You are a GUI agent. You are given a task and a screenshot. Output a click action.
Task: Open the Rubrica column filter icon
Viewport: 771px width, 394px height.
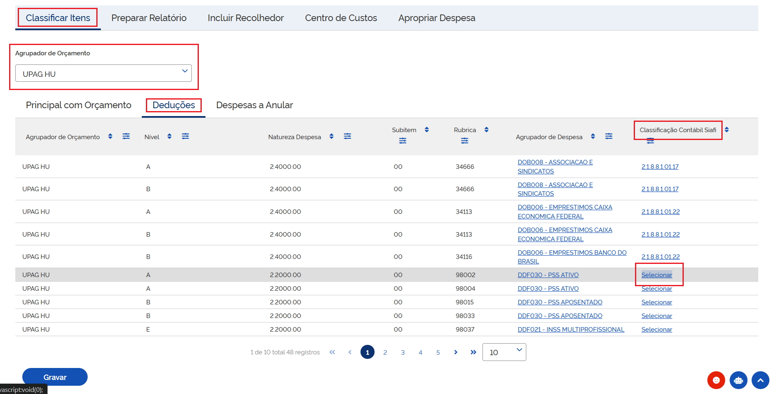pyautogui.click(x=465, y=140)
